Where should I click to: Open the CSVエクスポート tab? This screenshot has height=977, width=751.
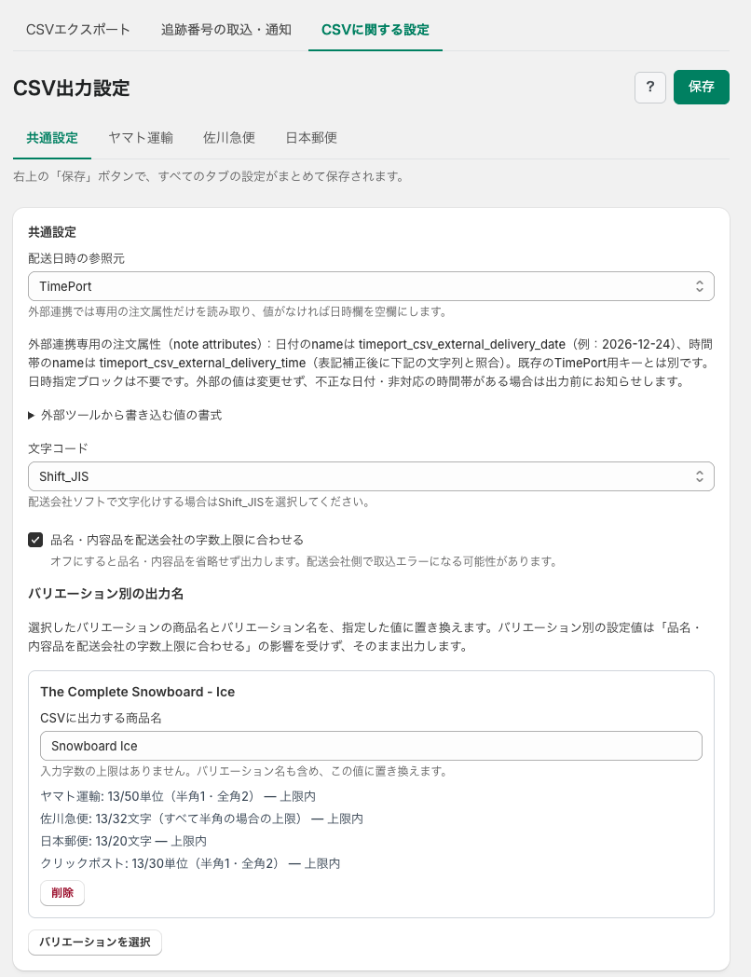pos(78,29)
